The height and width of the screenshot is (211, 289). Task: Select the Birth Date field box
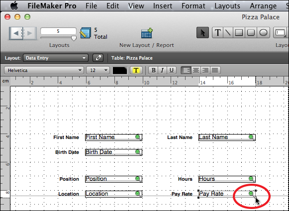point(113,152)
